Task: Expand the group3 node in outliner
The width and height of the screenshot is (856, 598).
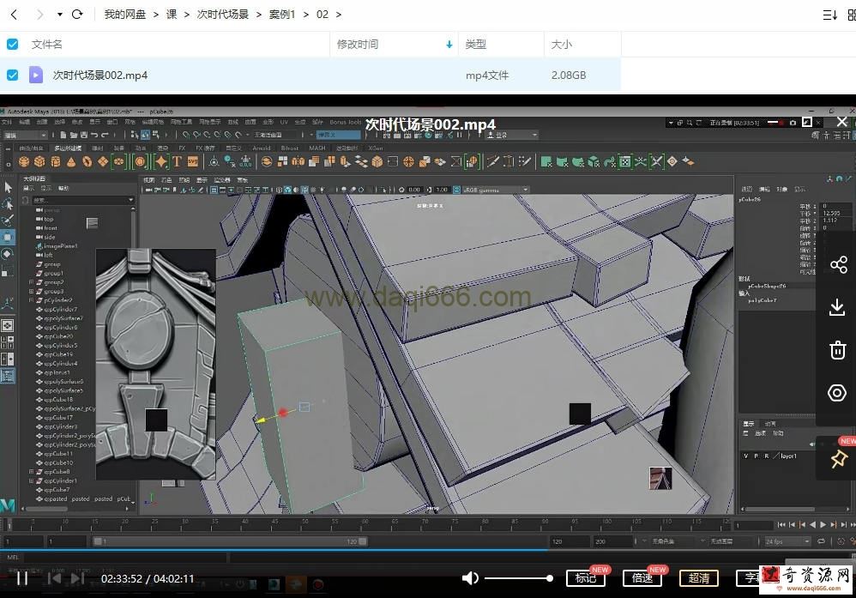Action: pos(31,292)
